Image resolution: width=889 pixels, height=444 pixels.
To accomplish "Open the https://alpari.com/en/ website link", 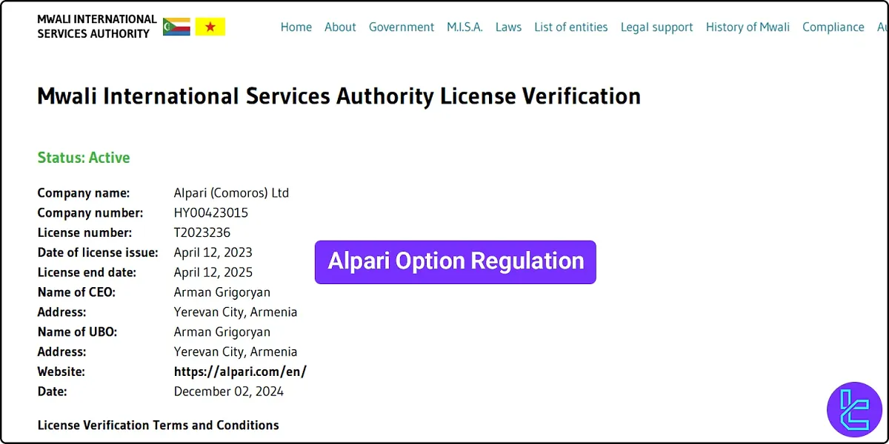I will tap(240, 371).
